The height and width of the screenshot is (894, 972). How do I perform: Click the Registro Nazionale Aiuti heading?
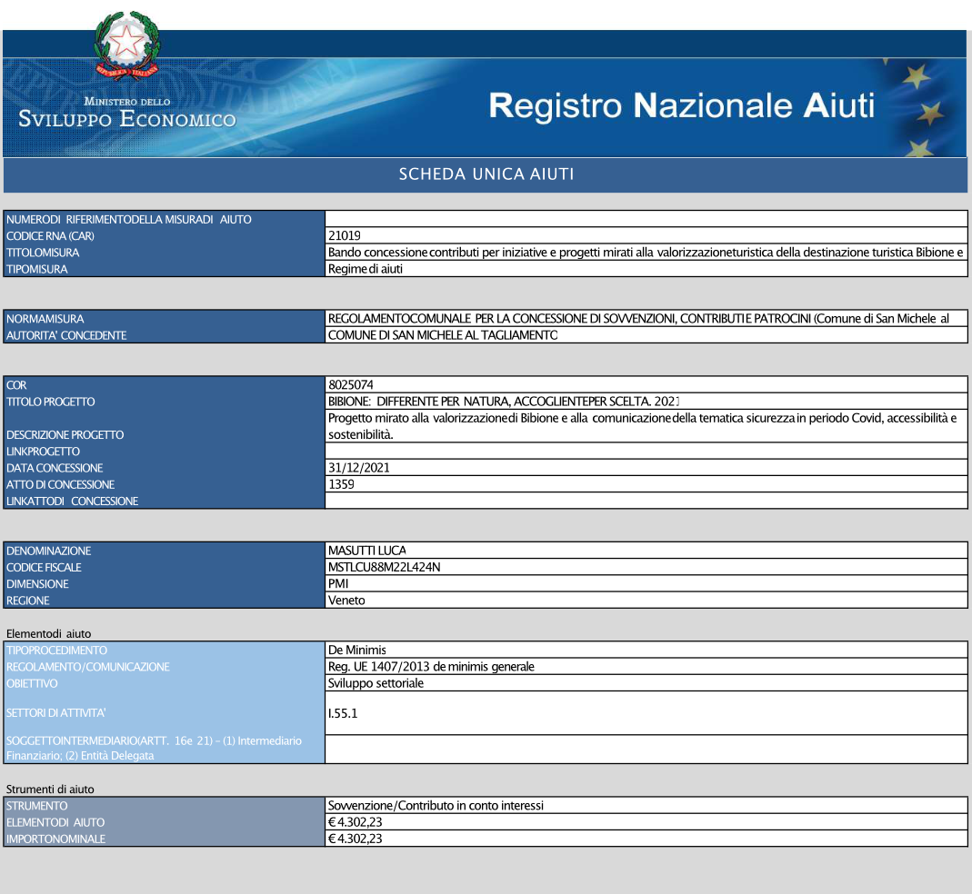point(681,105)
